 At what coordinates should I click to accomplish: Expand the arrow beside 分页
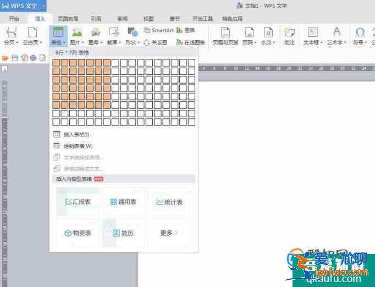17,42
